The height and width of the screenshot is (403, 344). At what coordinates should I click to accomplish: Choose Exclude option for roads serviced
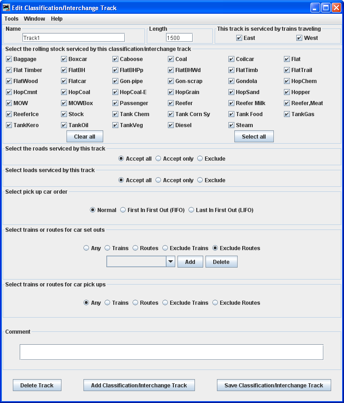pyautogui.click(x=200, y=159)
